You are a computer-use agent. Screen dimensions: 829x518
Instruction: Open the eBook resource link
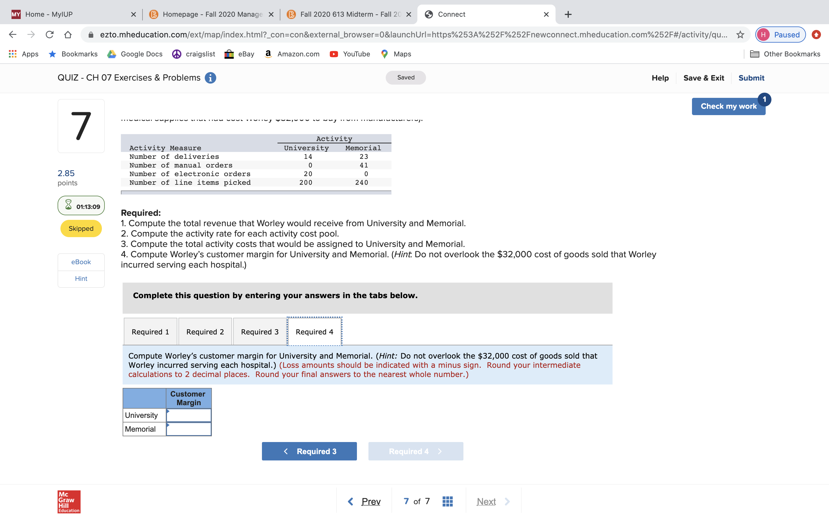pos(81,262)
